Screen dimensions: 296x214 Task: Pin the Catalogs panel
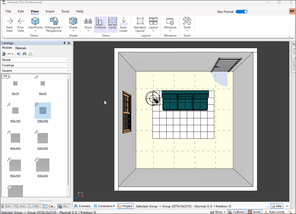pyautogui.click(x=64, y=43)
